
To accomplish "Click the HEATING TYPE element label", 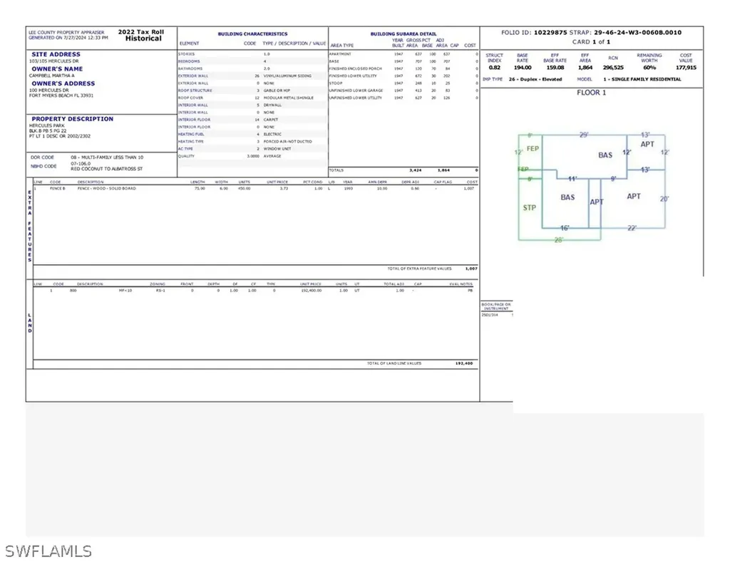I will coord(191,141).
